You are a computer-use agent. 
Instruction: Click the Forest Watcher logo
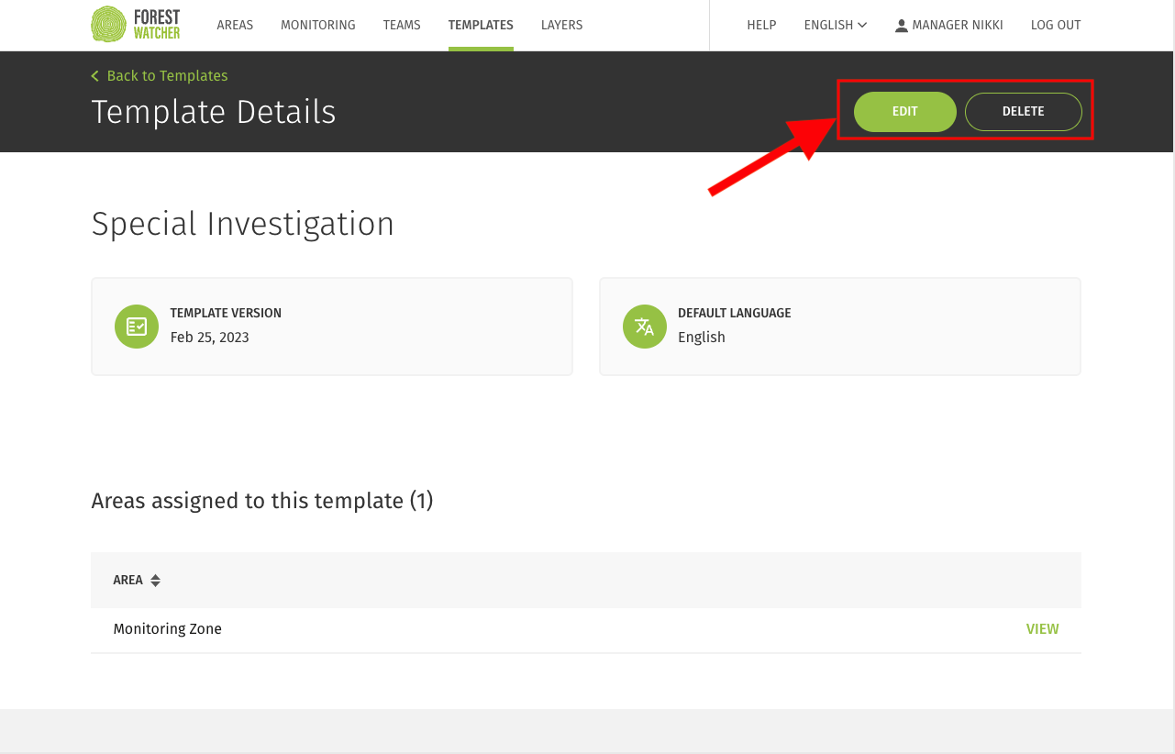click(136, 25)
